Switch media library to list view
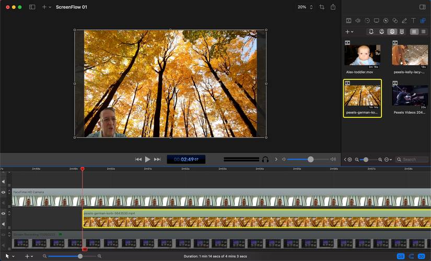This screenshot has width=431, height=261. click(424, 32)
